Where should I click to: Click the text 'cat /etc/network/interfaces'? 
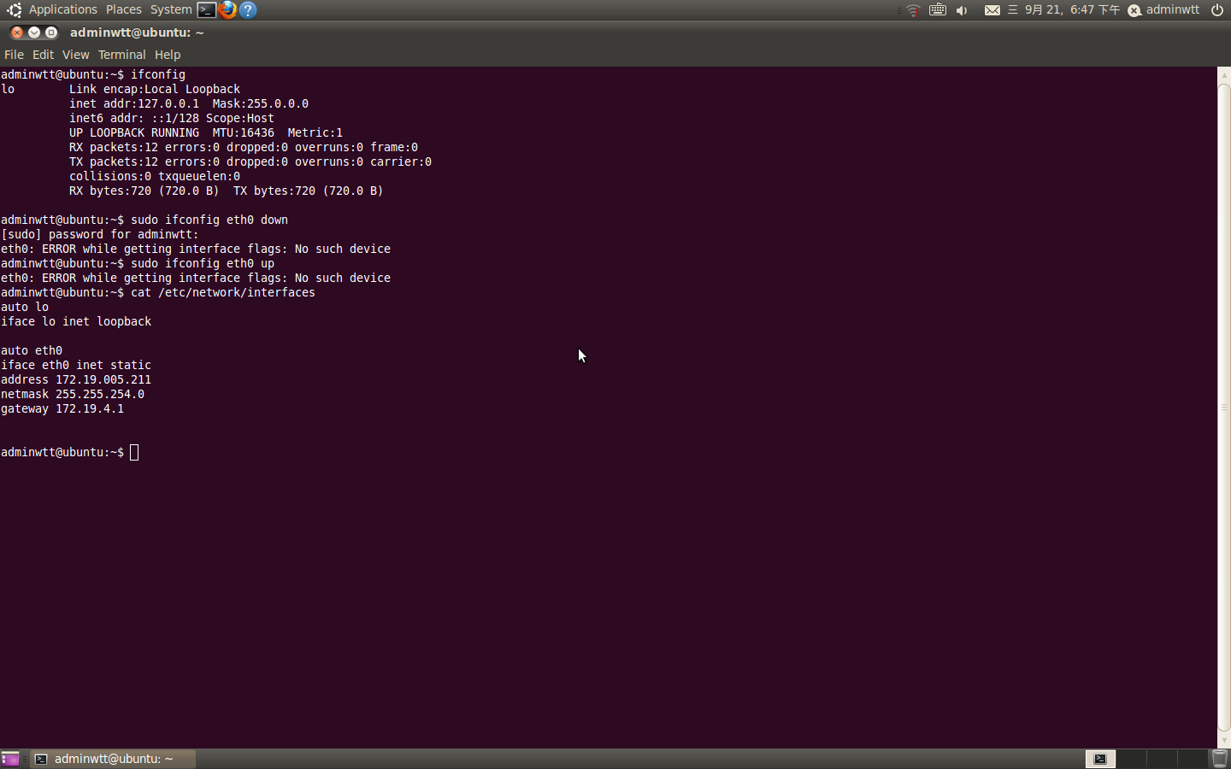click(223, 292)
